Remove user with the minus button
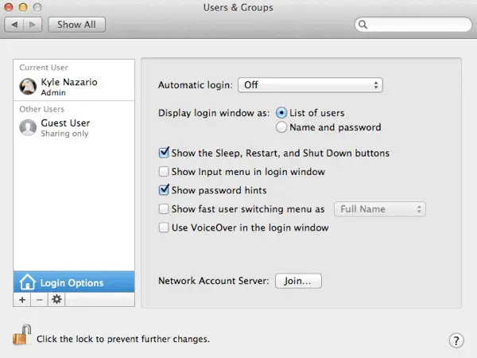The image size is (477, 358). (39, 300)
